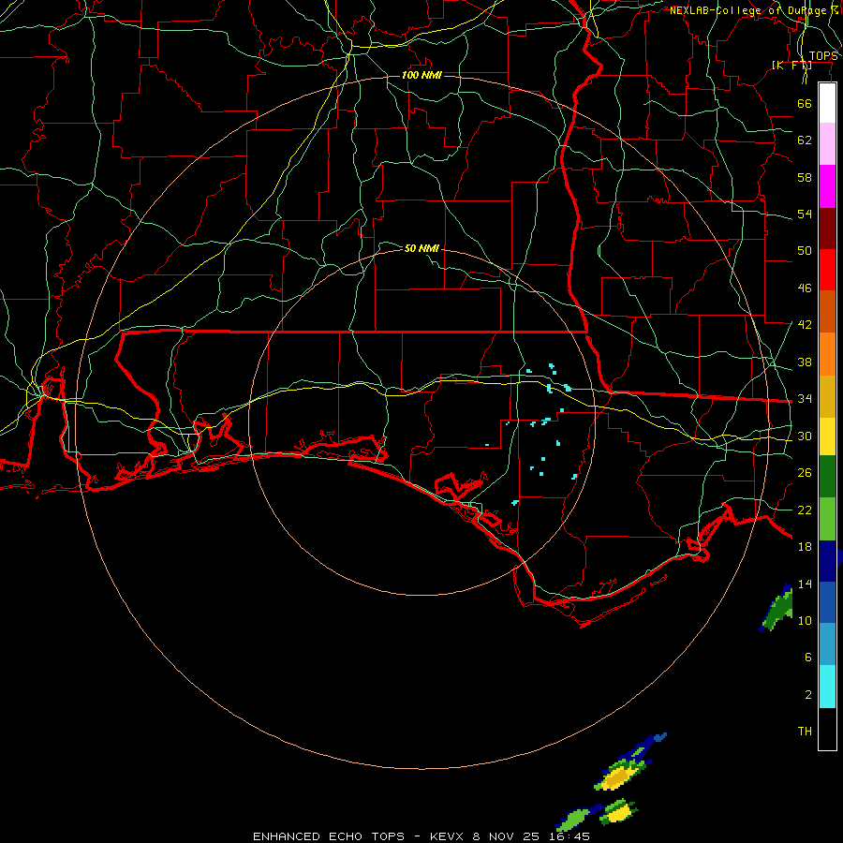Click the K FT units label
The width and height of the screenshot is (843, 843).
[x=791, y=65]
